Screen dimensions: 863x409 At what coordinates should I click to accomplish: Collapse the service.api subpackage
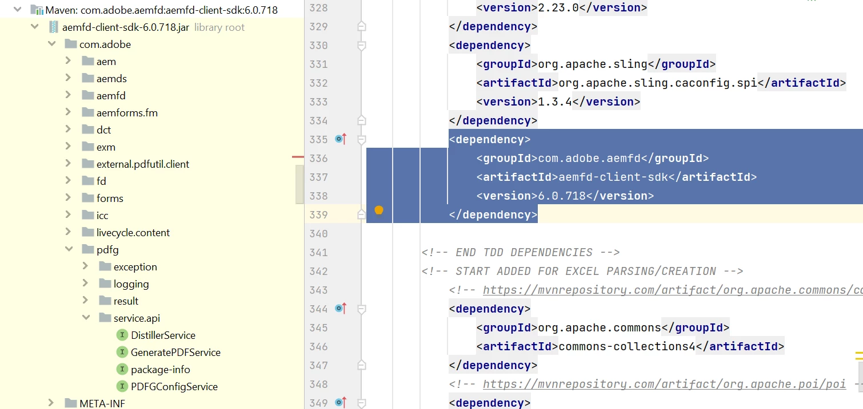click(x=86, y=318)
